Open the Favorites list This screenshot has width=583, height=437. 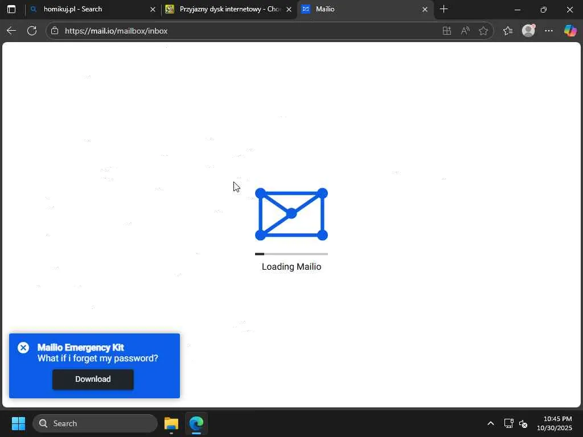pos(508,31)
